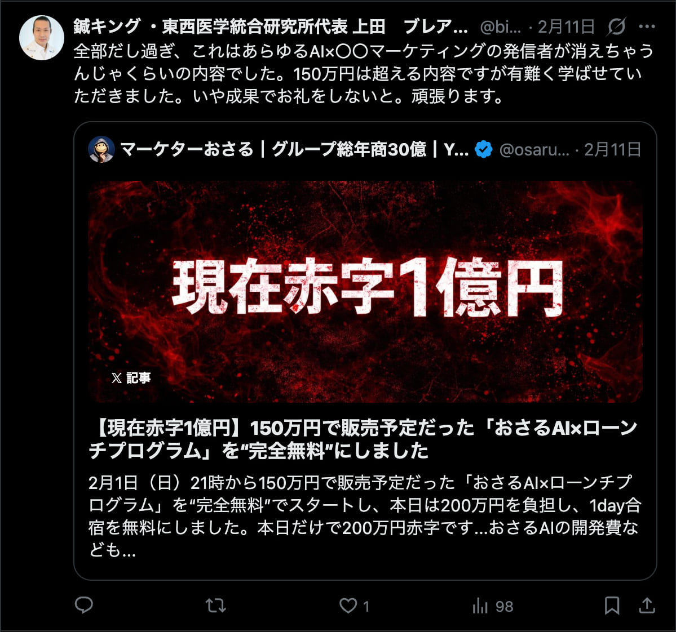
Task: Click the 鍼キング display name
Action: [x=270, y=26]
